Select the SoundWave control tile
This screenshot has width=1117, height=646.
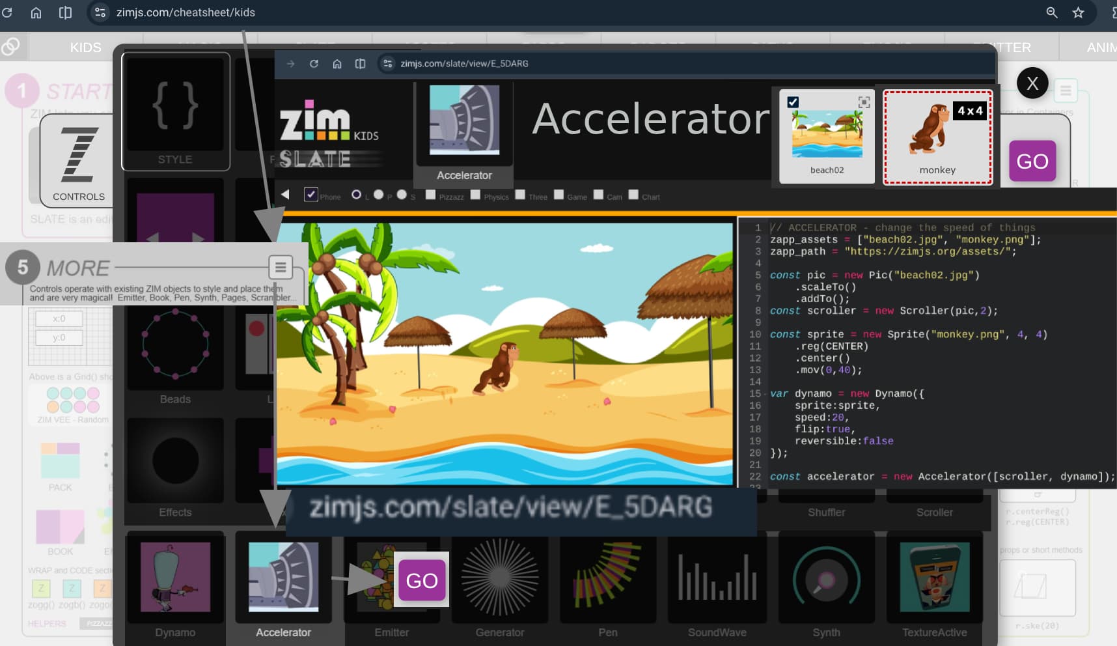(x=717, y=586)
